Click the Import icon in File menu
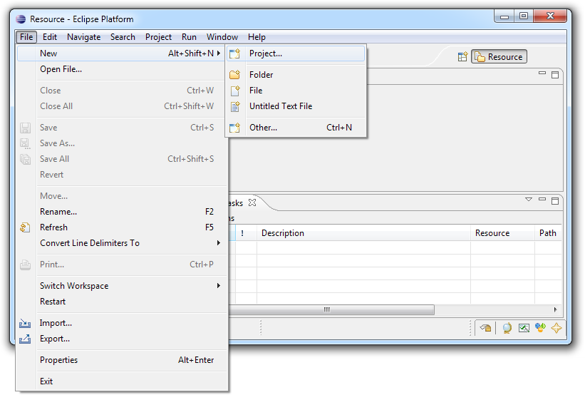The image size is (585, 395). tap(25, 323)
